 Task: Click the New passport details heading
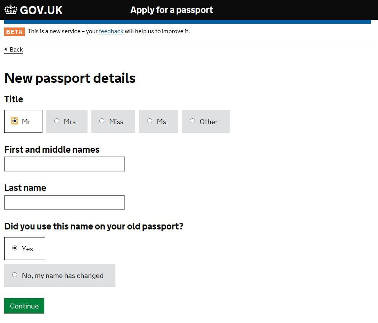(70, 78)
